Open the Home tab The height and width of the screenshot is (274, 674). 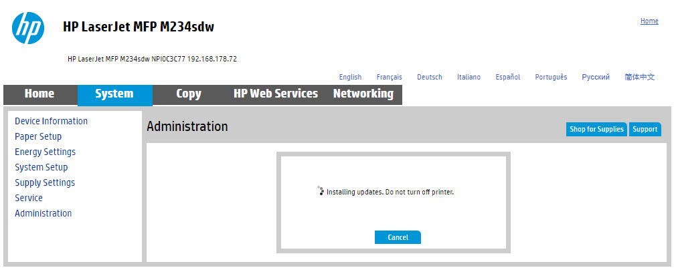click(40, 94)
